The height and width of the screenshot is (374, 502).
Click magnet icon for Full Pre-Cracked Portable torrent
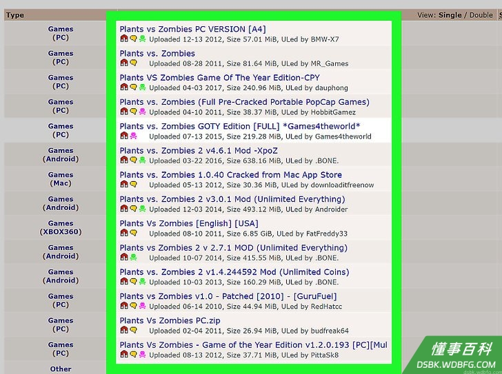pyautogui.click(x=124, y=112)
